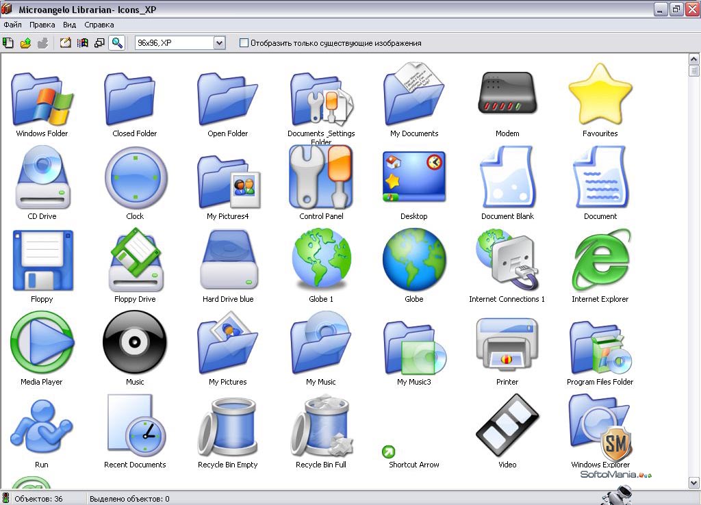This screenshot has width=701, height=505.
Task: Click the color palette toolbar icon
Action: pos(83,43)
